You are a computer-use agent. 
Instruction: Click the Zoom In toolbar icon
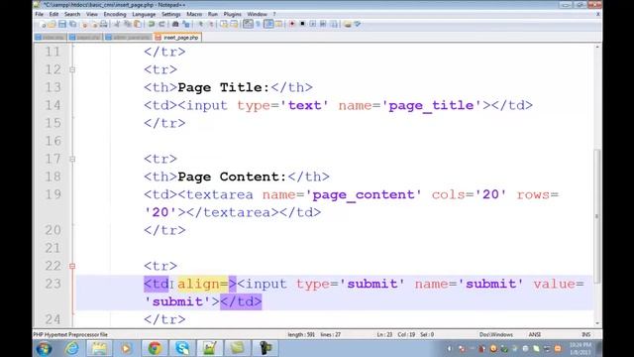tap(201, 24)
